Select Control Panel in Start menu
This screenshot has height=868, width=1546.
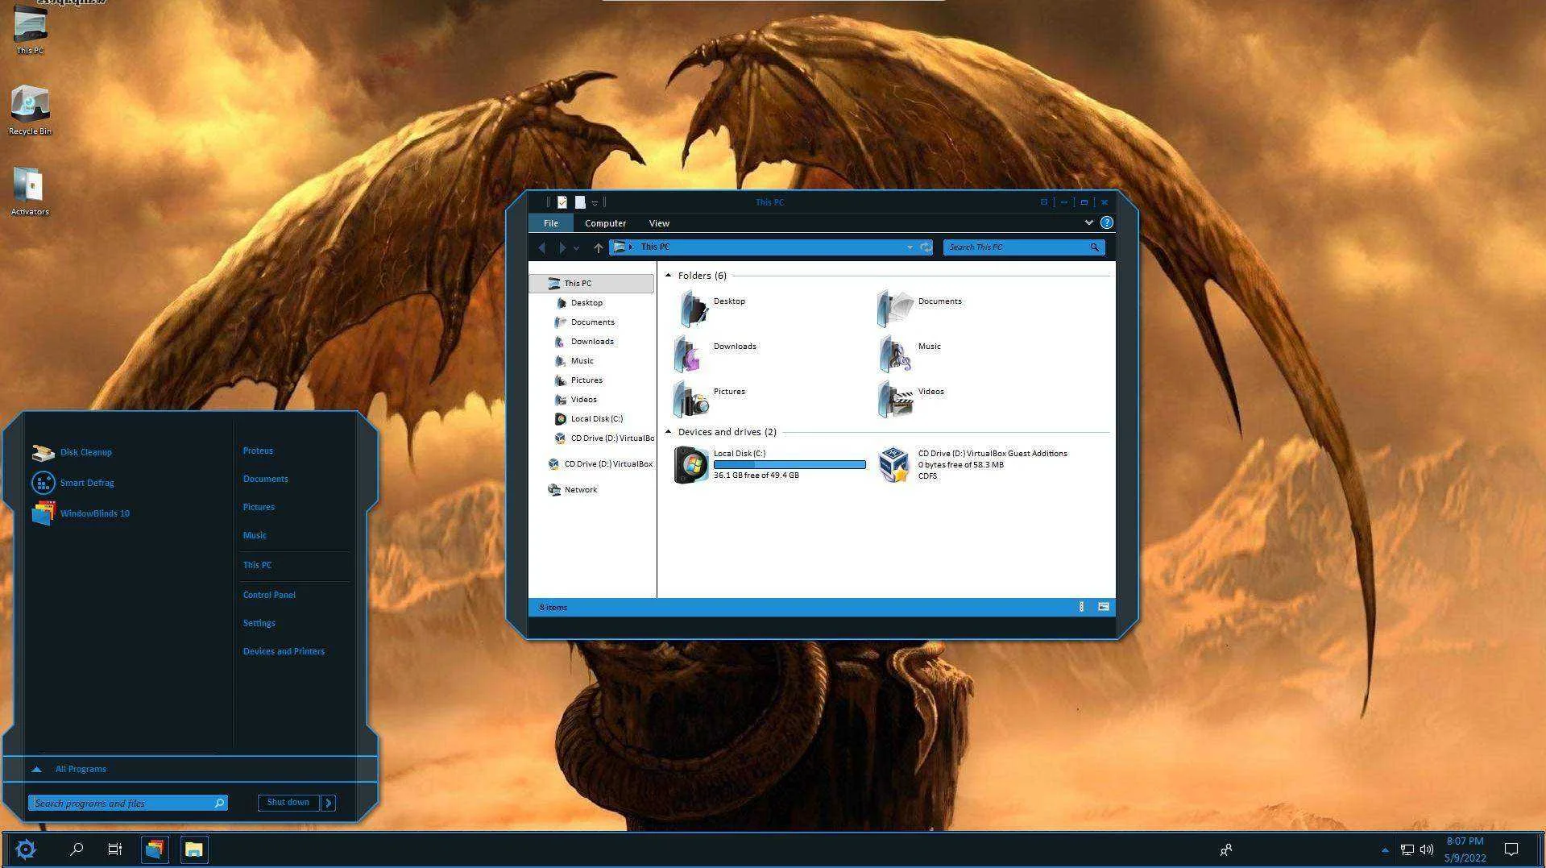click(269, 595)
